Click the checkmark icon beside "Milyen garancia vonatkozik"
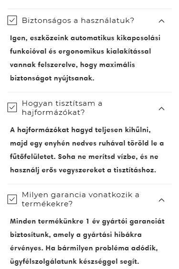 12,199
